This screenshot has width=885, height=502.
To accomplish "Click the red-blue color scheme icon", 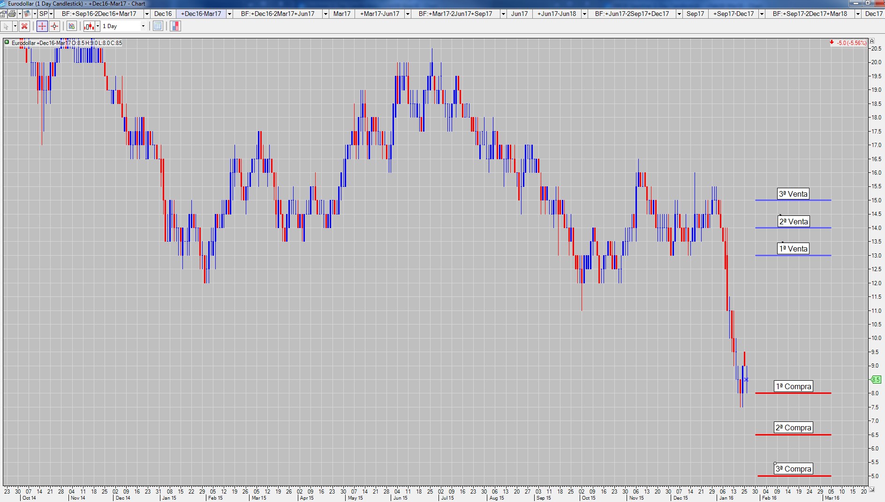I will 175,26.
